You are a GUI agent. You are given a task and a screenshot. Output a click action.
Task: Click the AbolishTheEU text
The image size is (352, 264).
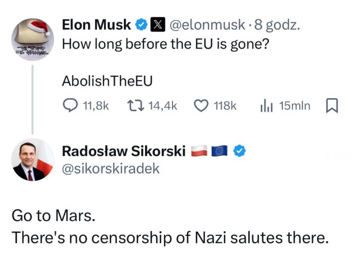107,82
